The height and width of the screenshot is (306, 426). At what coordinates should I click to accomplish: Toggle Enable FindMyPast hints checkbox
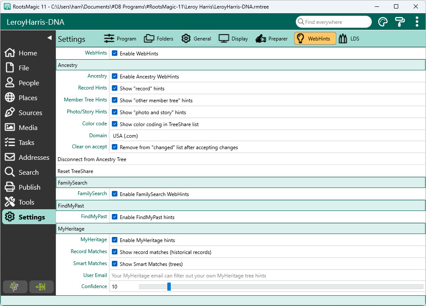[x=115, y=217]
